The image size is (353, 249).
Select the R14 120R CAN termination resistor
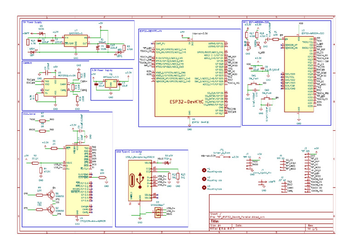73,87
